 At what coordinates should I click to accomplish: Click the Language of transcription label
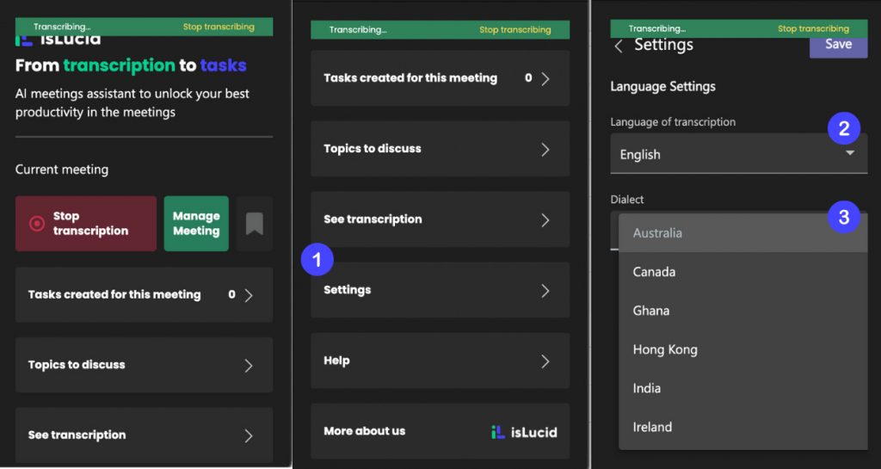click(673, 122)
